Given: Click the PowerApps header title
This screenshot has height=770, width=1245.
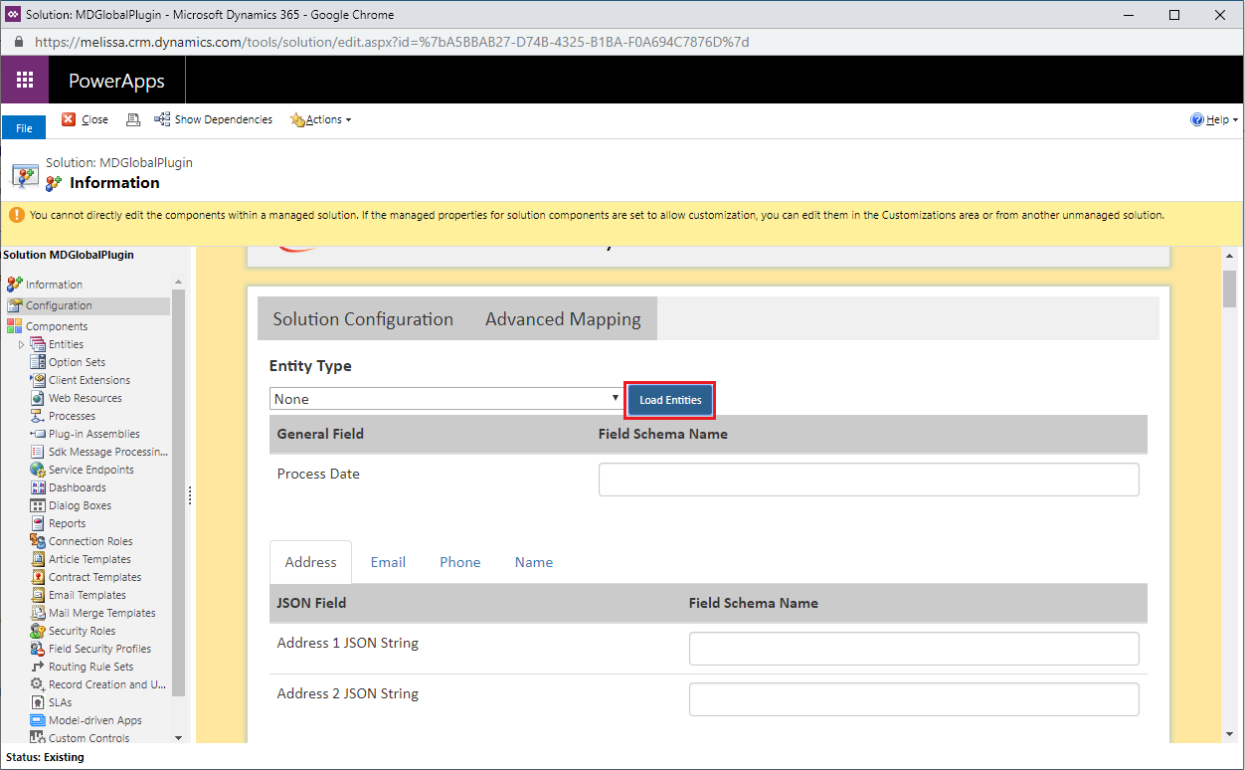Looking at the screenshot, I should [116, 81].
